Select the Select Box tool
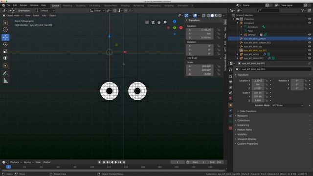This screenshot has width=313, height=176. coord(5,23)
